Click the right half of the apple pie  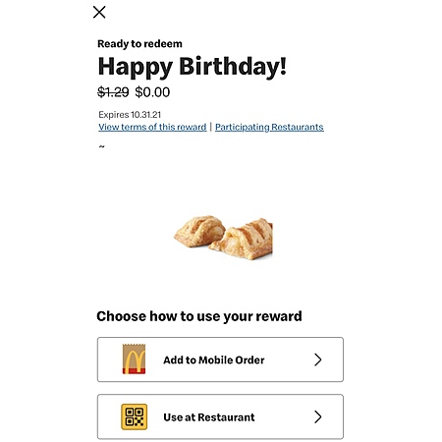point(242,240)
